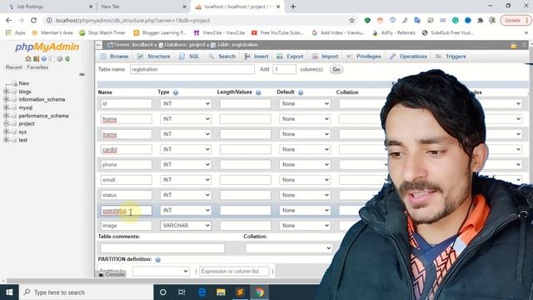Go back in browser history

click(8, 20)
